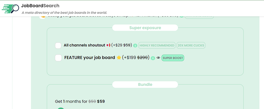Open the JobBoardSearch title link
Screen dimensions: 264x109
[40, 6]
